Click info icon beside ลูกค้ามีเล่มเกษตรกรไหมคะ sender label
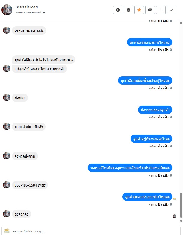Image resolution: width=183 pixels, height=235 pixels. (171, 50)
